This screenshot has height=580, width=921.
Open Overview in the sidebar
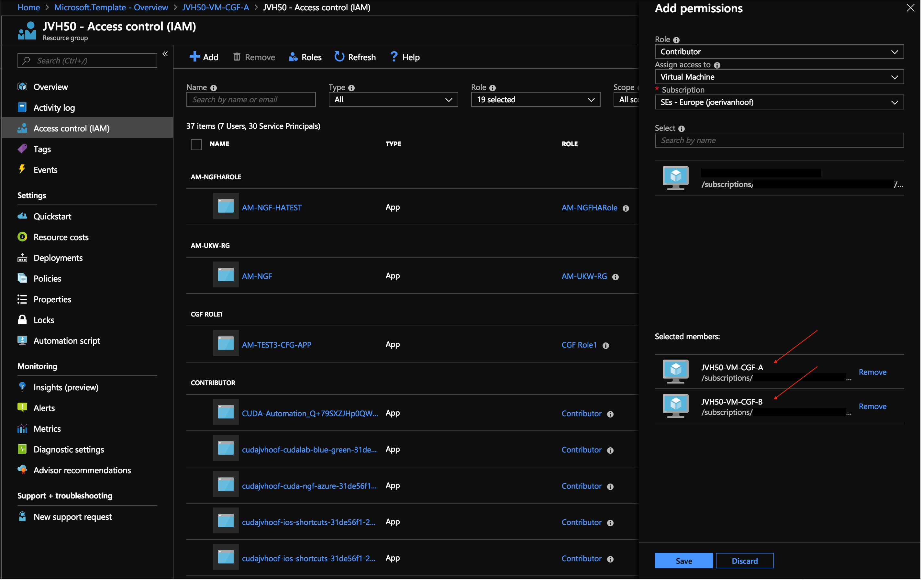click(x=50, y=87)
